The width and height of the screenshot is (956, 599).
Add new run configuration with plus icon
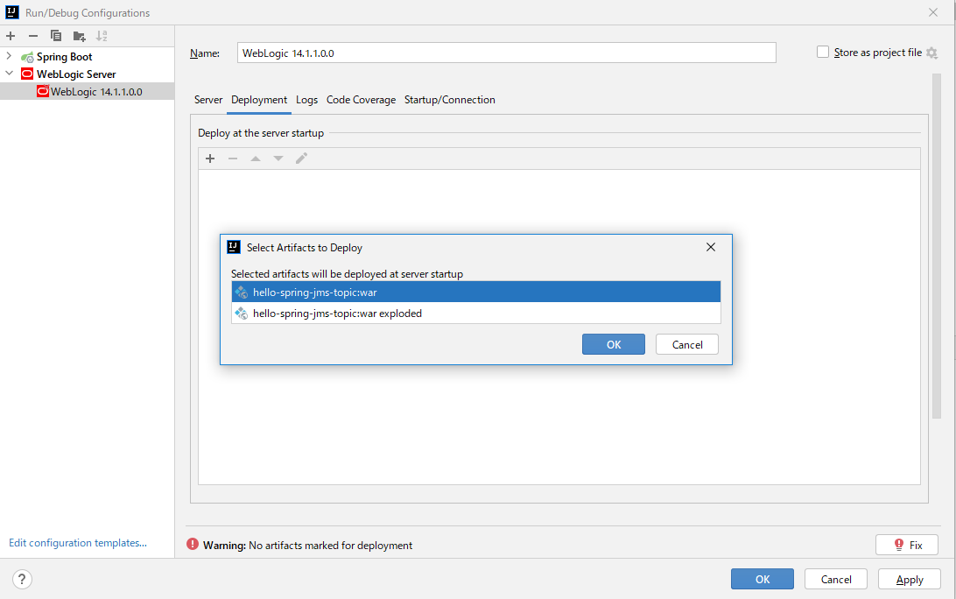11,36
